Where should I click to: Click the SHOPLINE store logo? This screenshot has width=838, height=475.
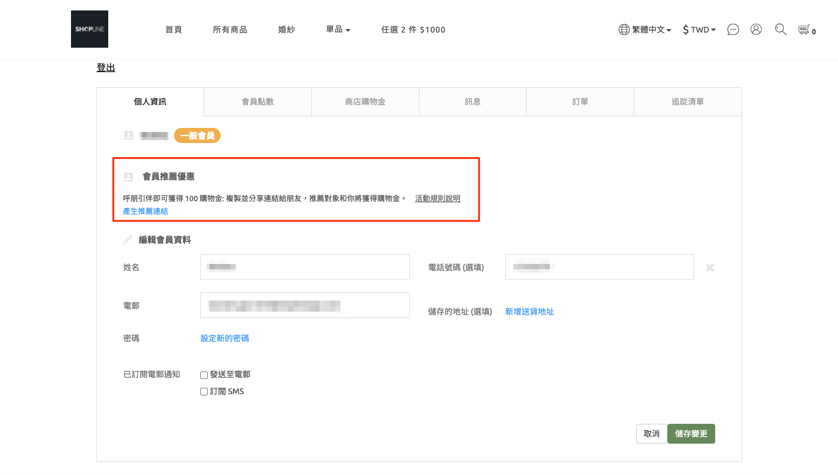(x=89, y=29)
